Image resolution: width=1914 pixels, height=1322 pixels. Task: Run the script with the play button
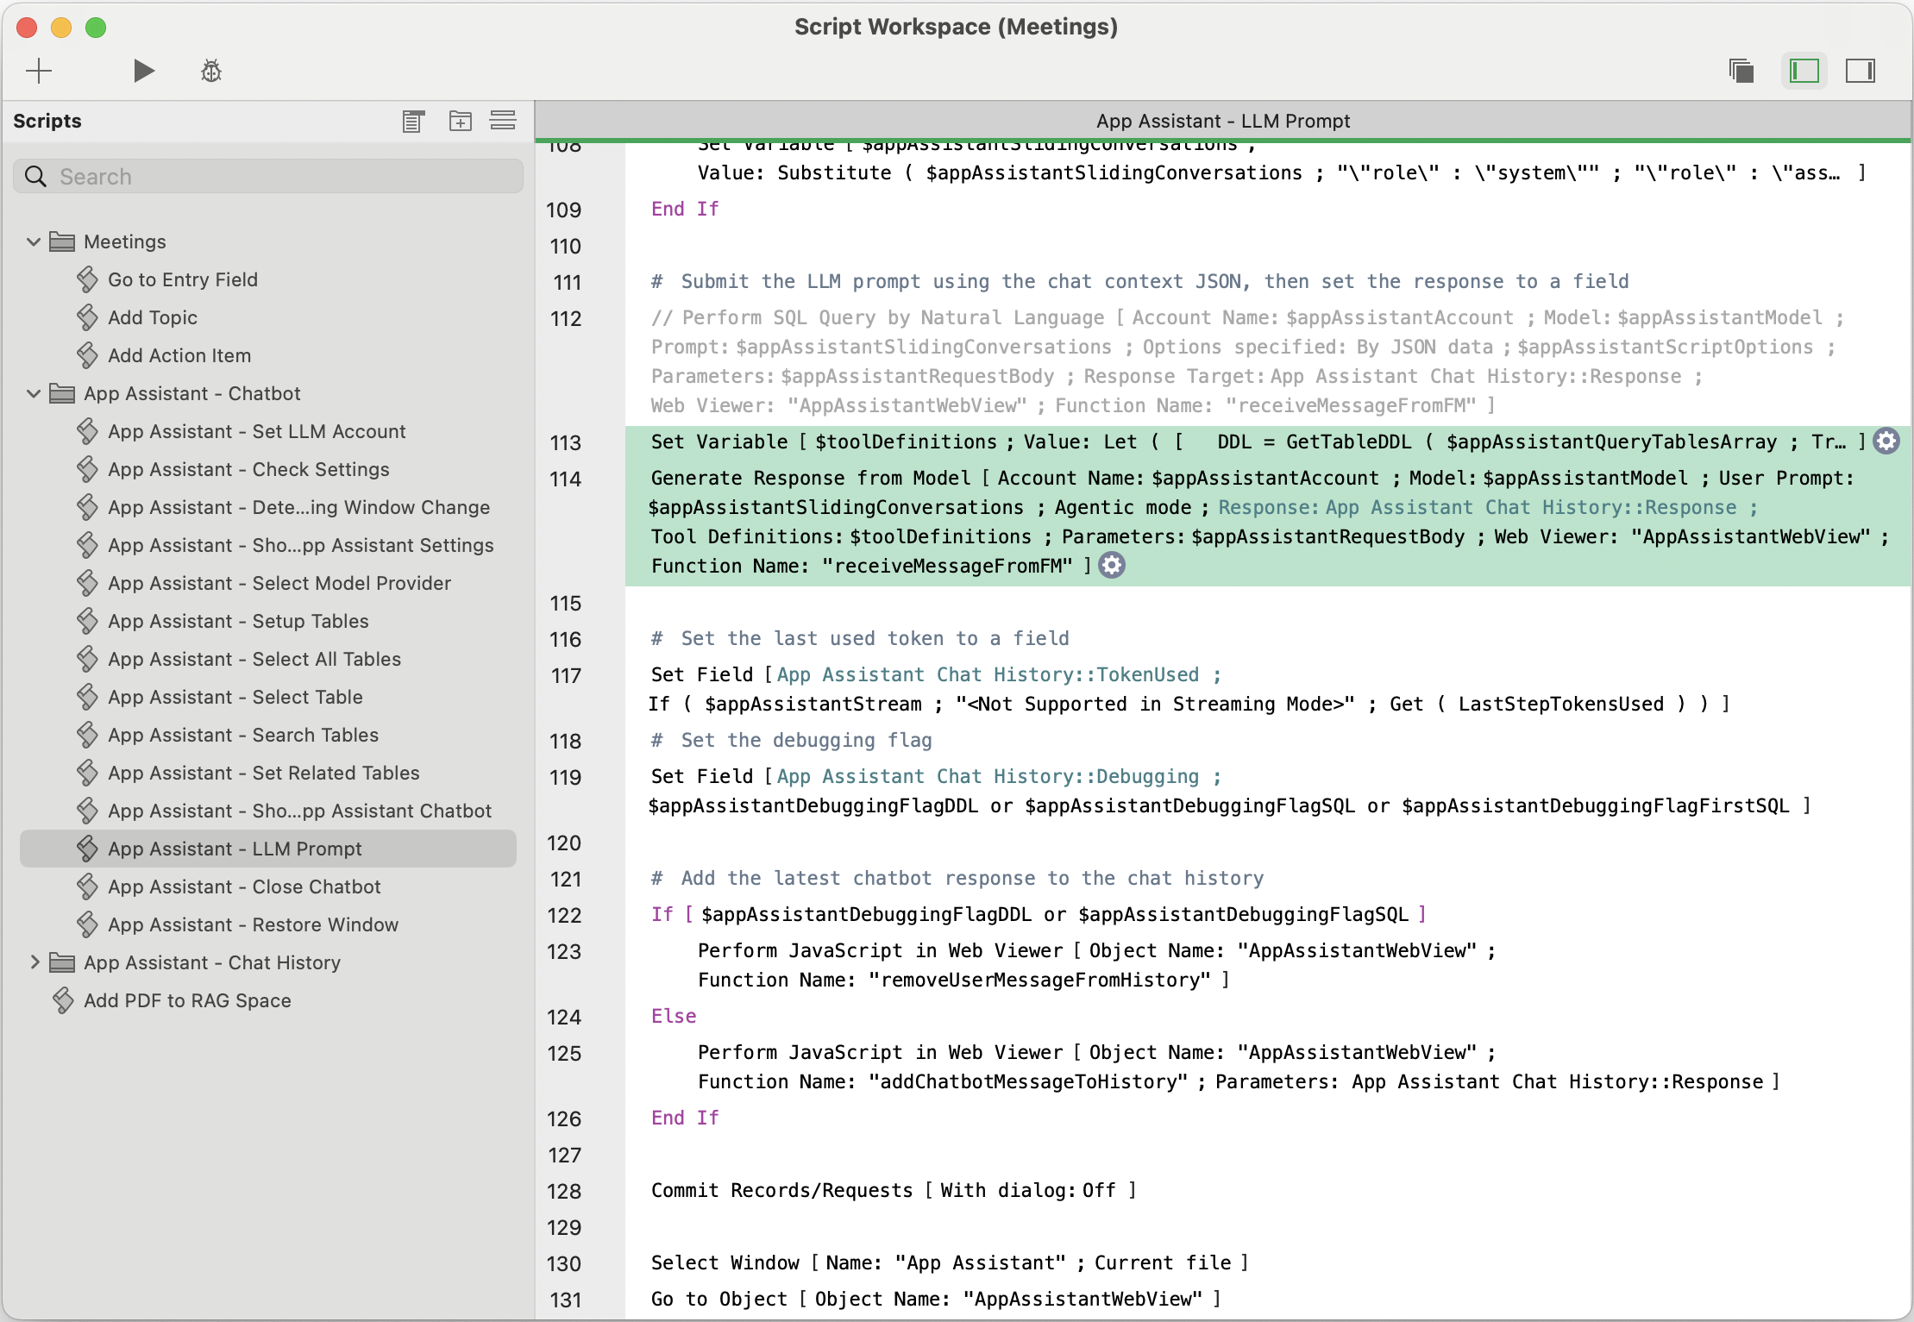(144, 71)
